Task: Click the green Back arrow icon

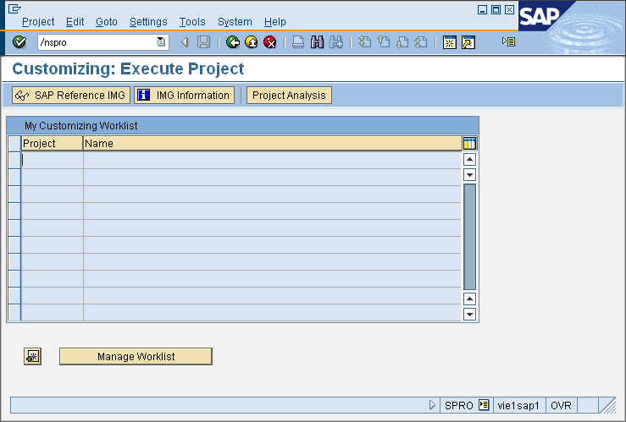Action: click(233, 42)
